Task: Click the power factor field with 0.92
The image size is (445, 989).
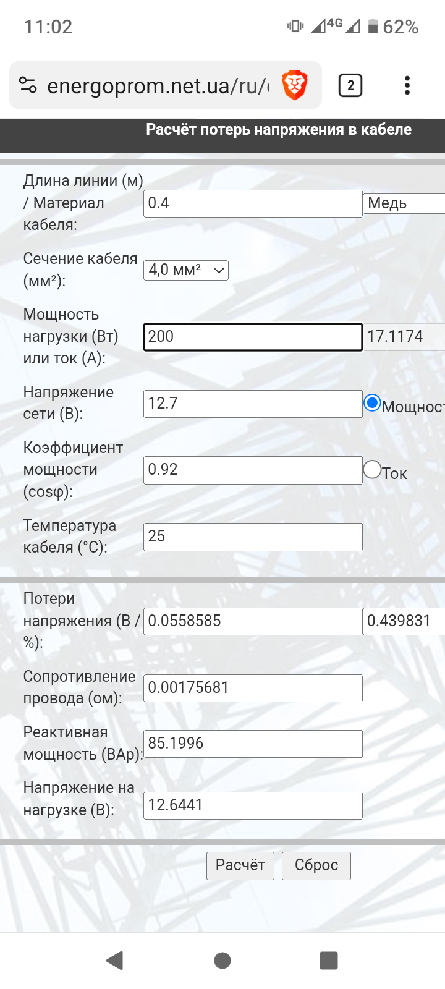Action: pos(253,470)
